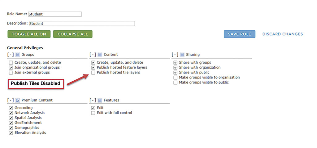Screen dimensions: 317x148
Task: Uncheck Share with public
Action: pyautogui.click(x=176, y=73)
